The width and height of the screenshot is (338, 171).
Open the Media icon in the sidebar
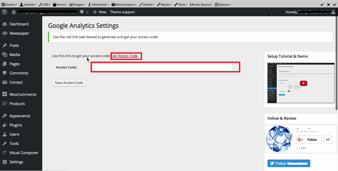pos(4,55)
